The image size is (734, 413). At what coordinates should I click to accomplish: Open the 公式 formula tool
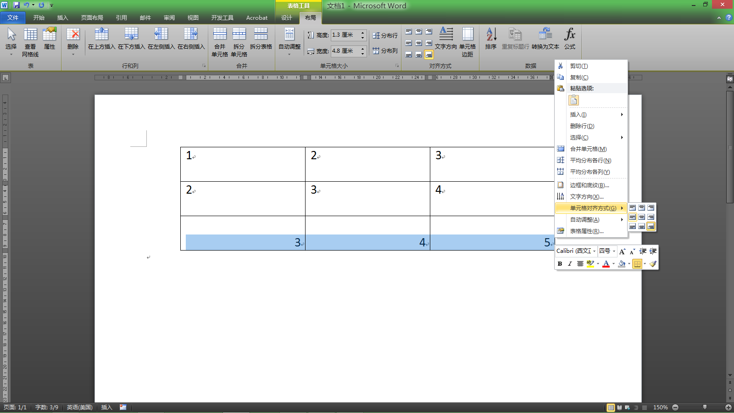point(570,39)
